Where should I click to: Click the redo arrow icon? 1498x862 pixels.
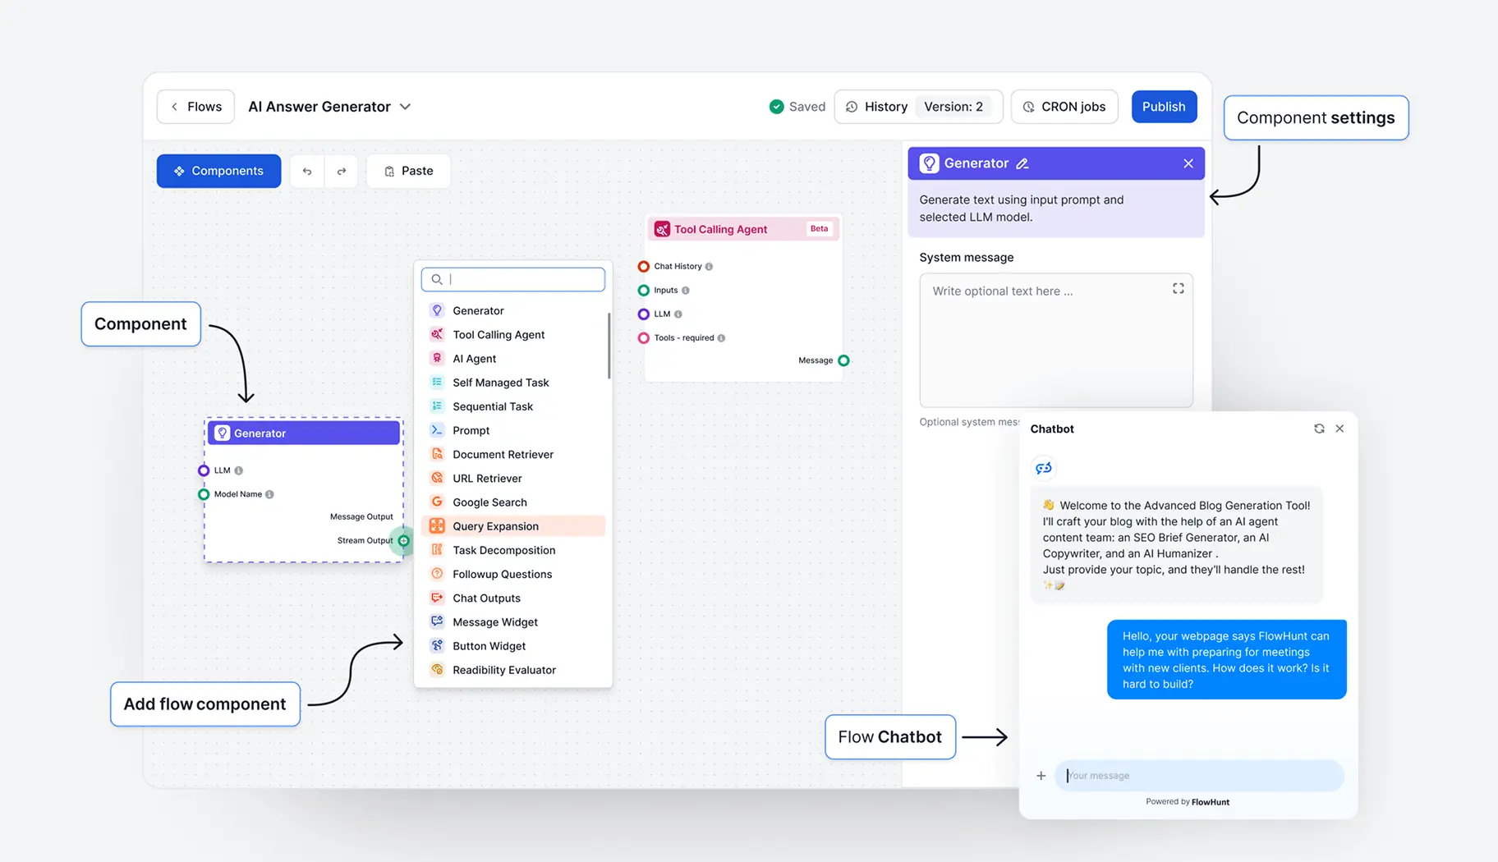coord(342,172)
